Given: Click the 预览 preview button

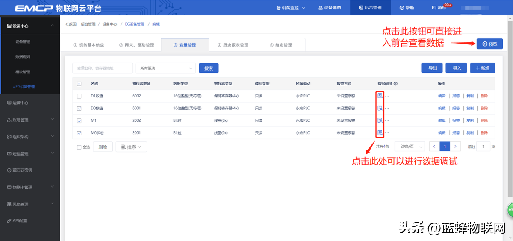Looking at the screenshot, I should (489, 44).
